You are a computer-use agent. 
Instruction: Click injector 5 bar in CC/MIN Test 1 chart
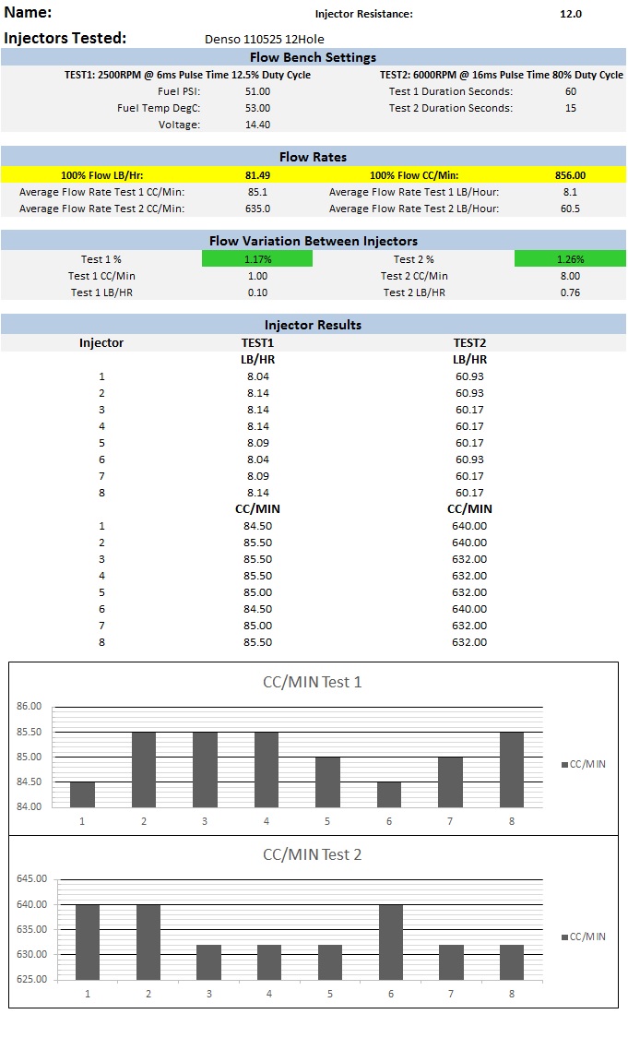[327, 781]
